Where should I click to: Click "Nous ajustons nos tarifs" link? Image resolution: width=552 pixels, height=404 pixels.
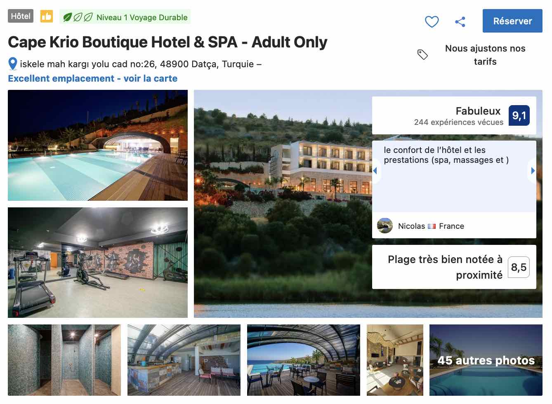tap(485, 55)
